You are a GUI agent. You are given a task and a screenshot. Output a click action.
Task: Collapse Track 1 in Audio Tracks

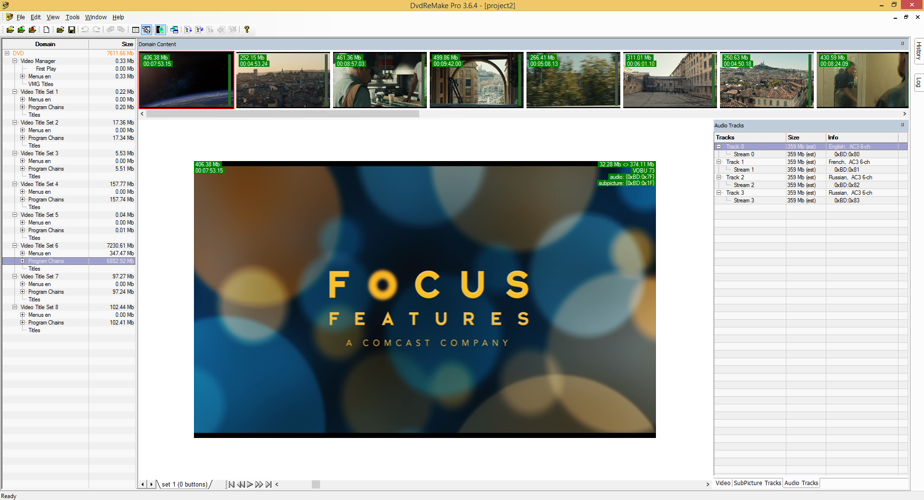pos(719,162)
